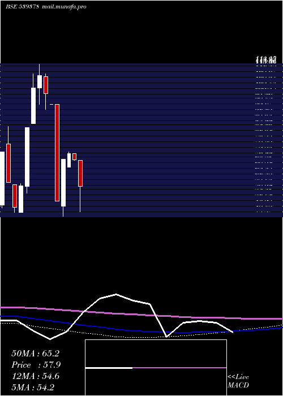This screenshot has height=396, width=283.
Task: Click the '12MA : 54.6' value
Action: click(35, 376)
